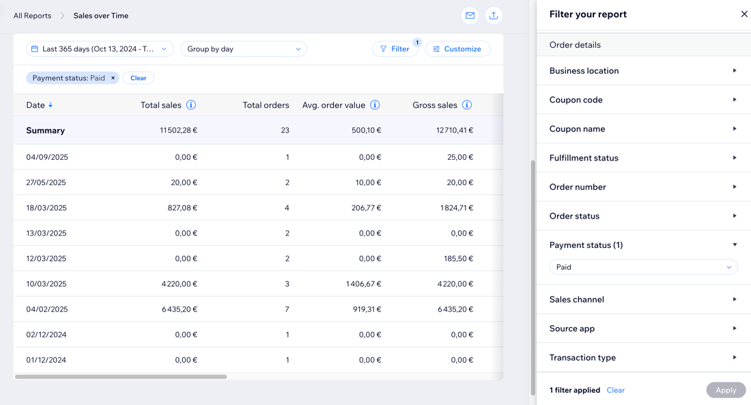Open the Paid payment status dropdown

tap(643, 267)
